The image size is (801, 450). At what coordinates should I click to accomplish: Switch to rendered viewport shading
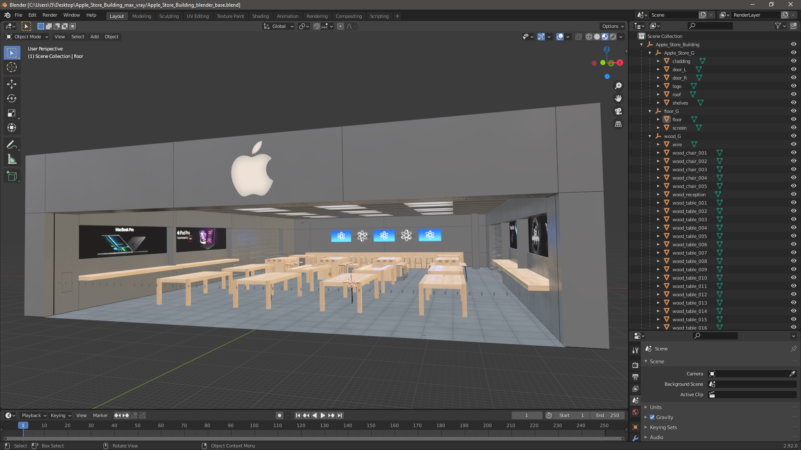[613, 37]
